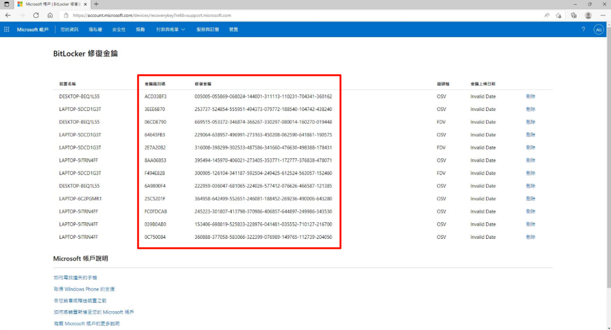Delete key 64643FB3 using 刪除 link

point(530,135)
